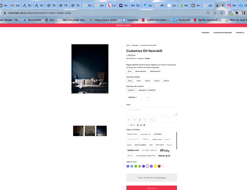247x190 pixels.
Task: Open Produkter in site navigation
Action: coord(206,33)
